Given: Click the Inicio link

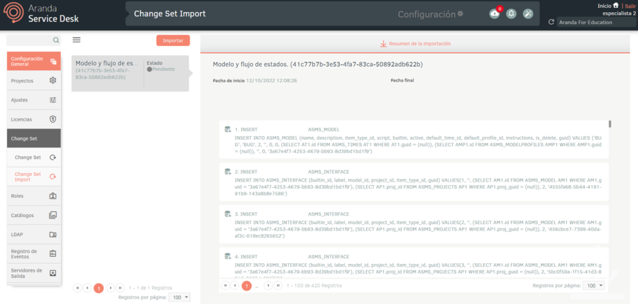Looking at the screenshot, I should 604,6.
